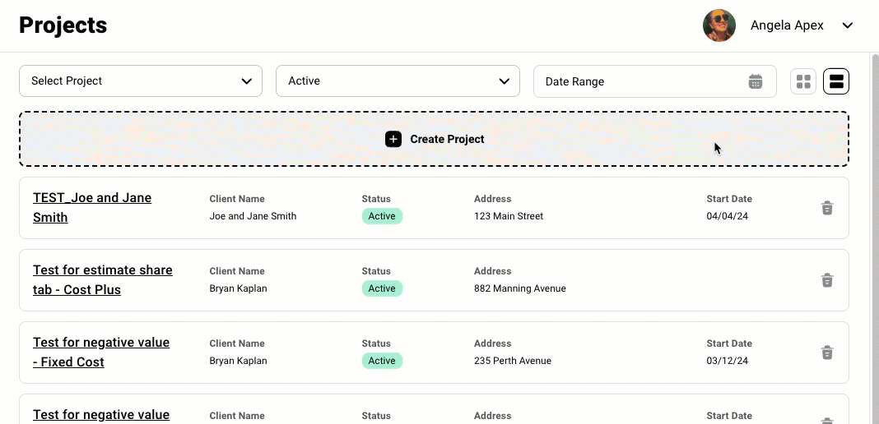Click the Angela Apex username
This screenshot has width=879, height=424.
pos(787,25)
